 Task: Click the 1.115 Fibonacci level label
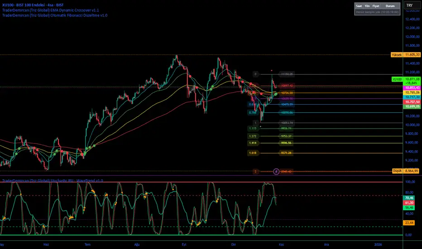253,128
